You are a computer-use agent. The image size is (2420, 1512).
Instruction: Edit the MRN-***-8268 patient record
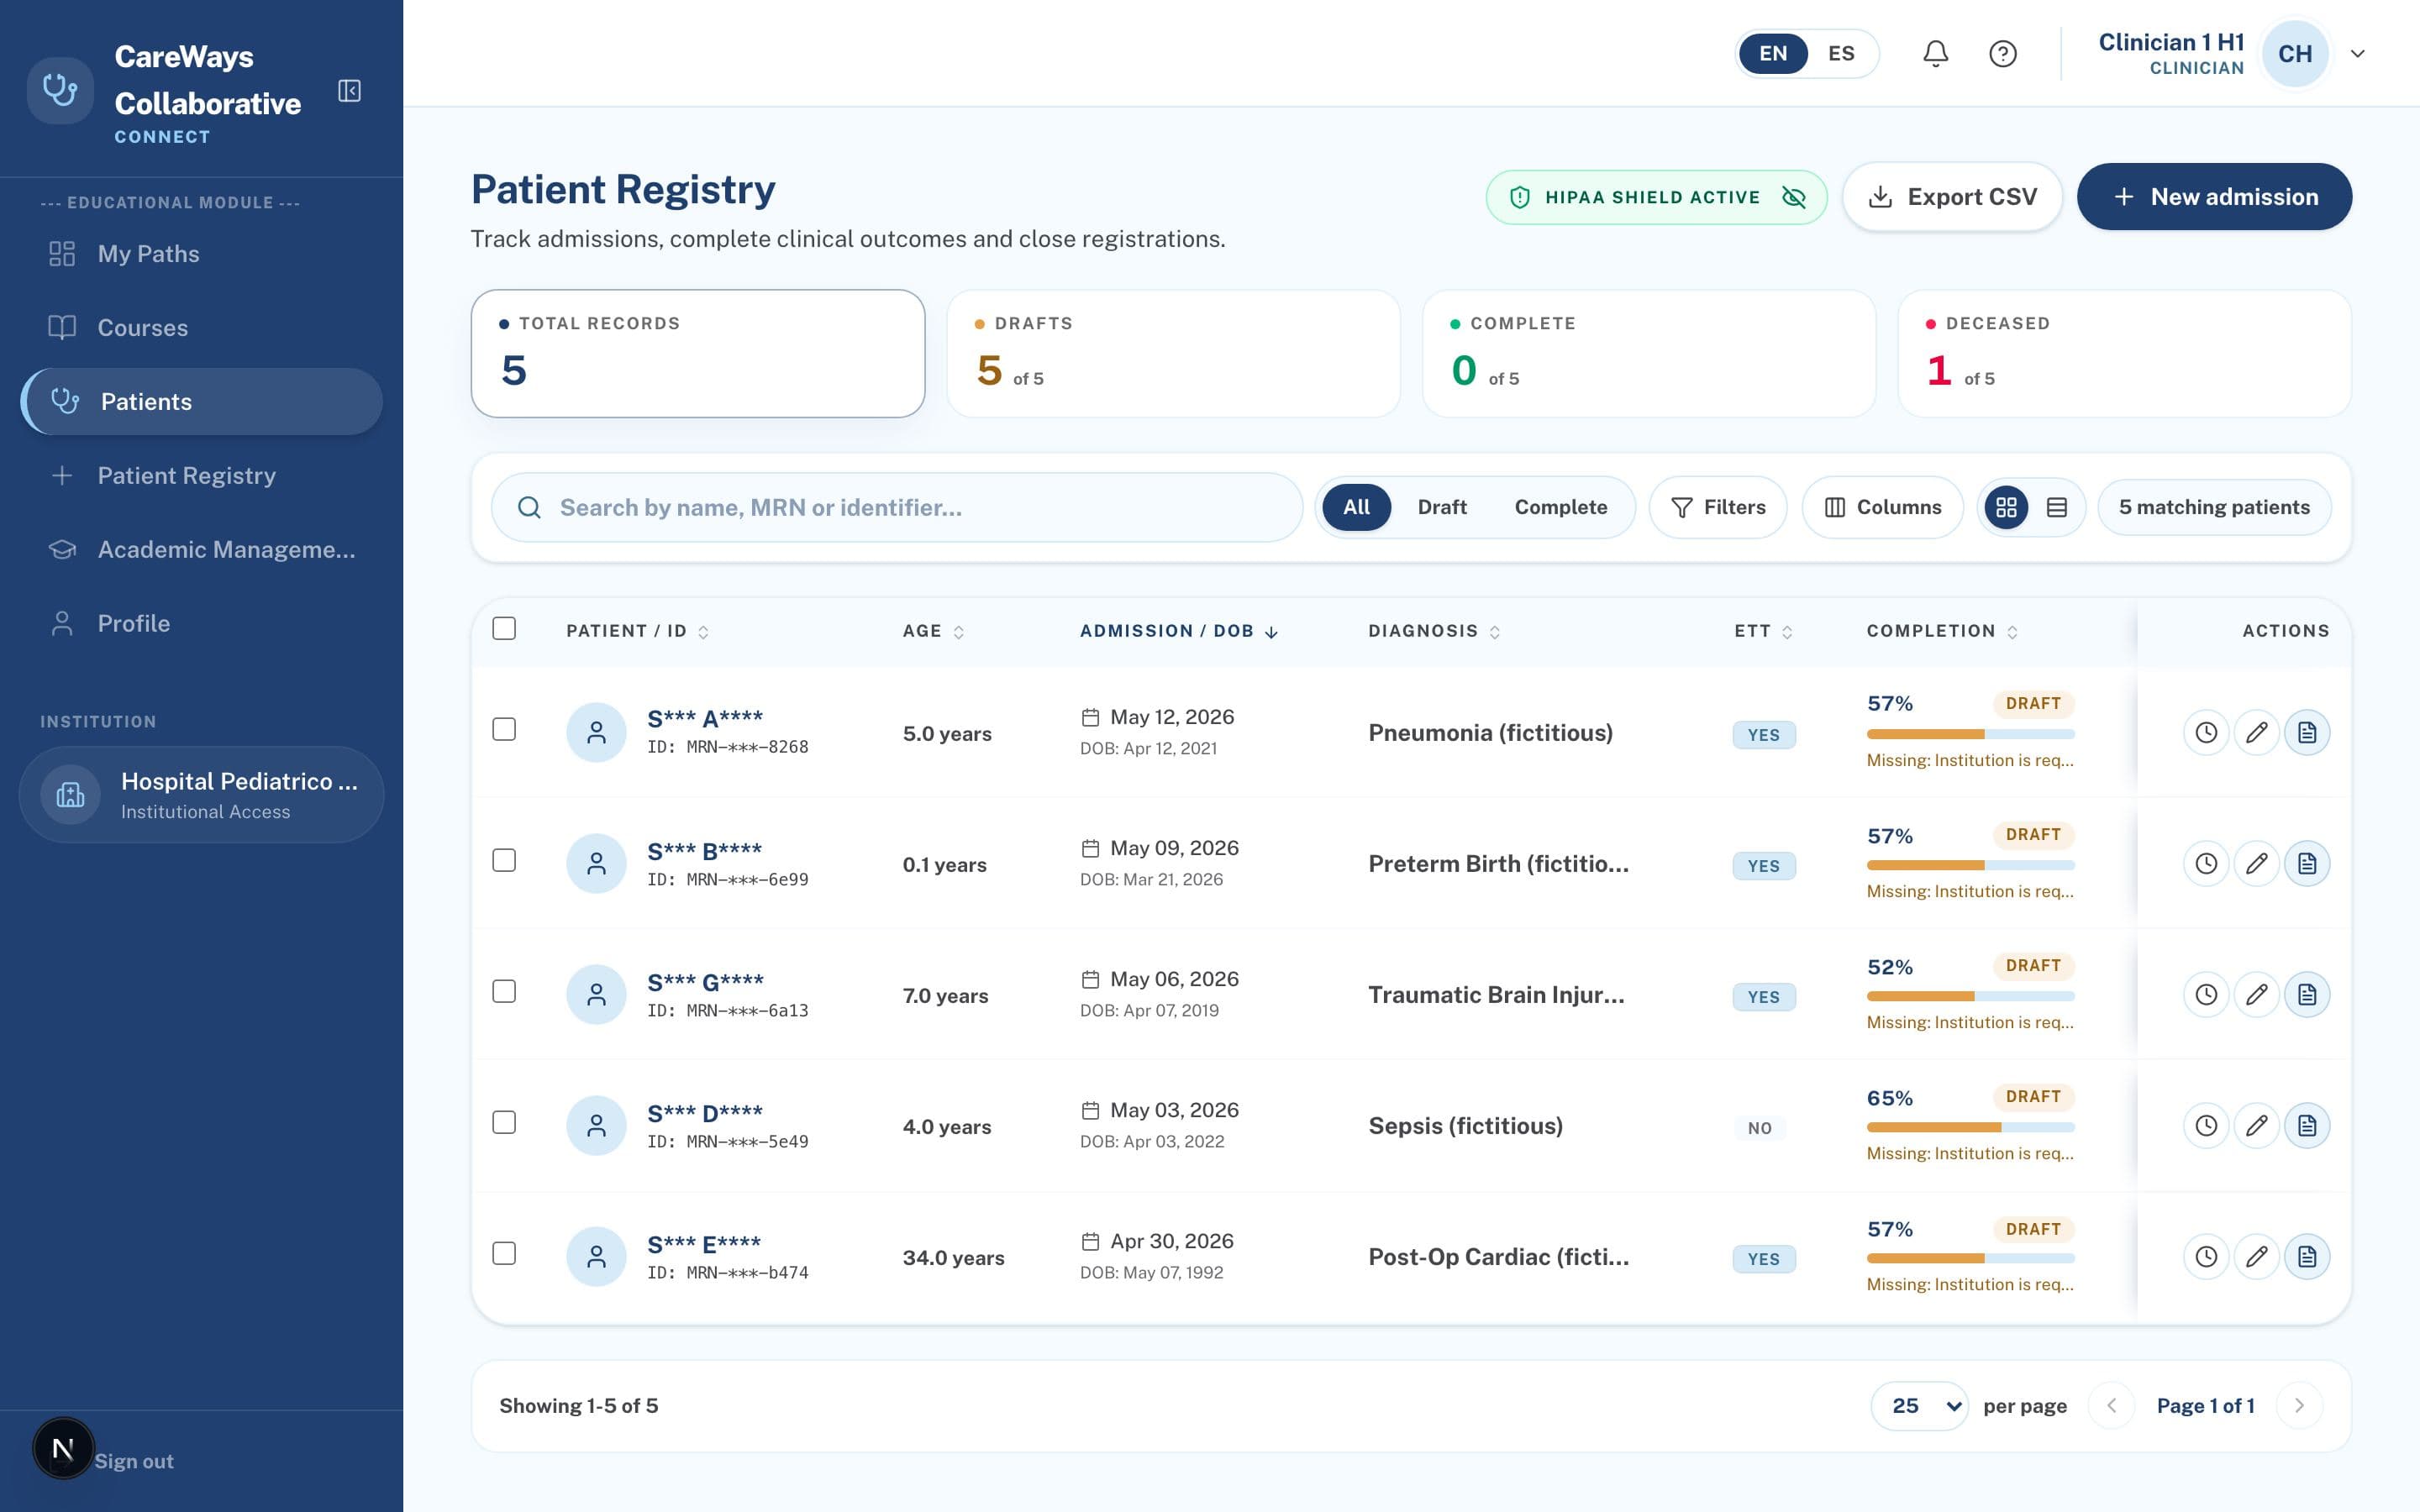(x=2256, y=733)
